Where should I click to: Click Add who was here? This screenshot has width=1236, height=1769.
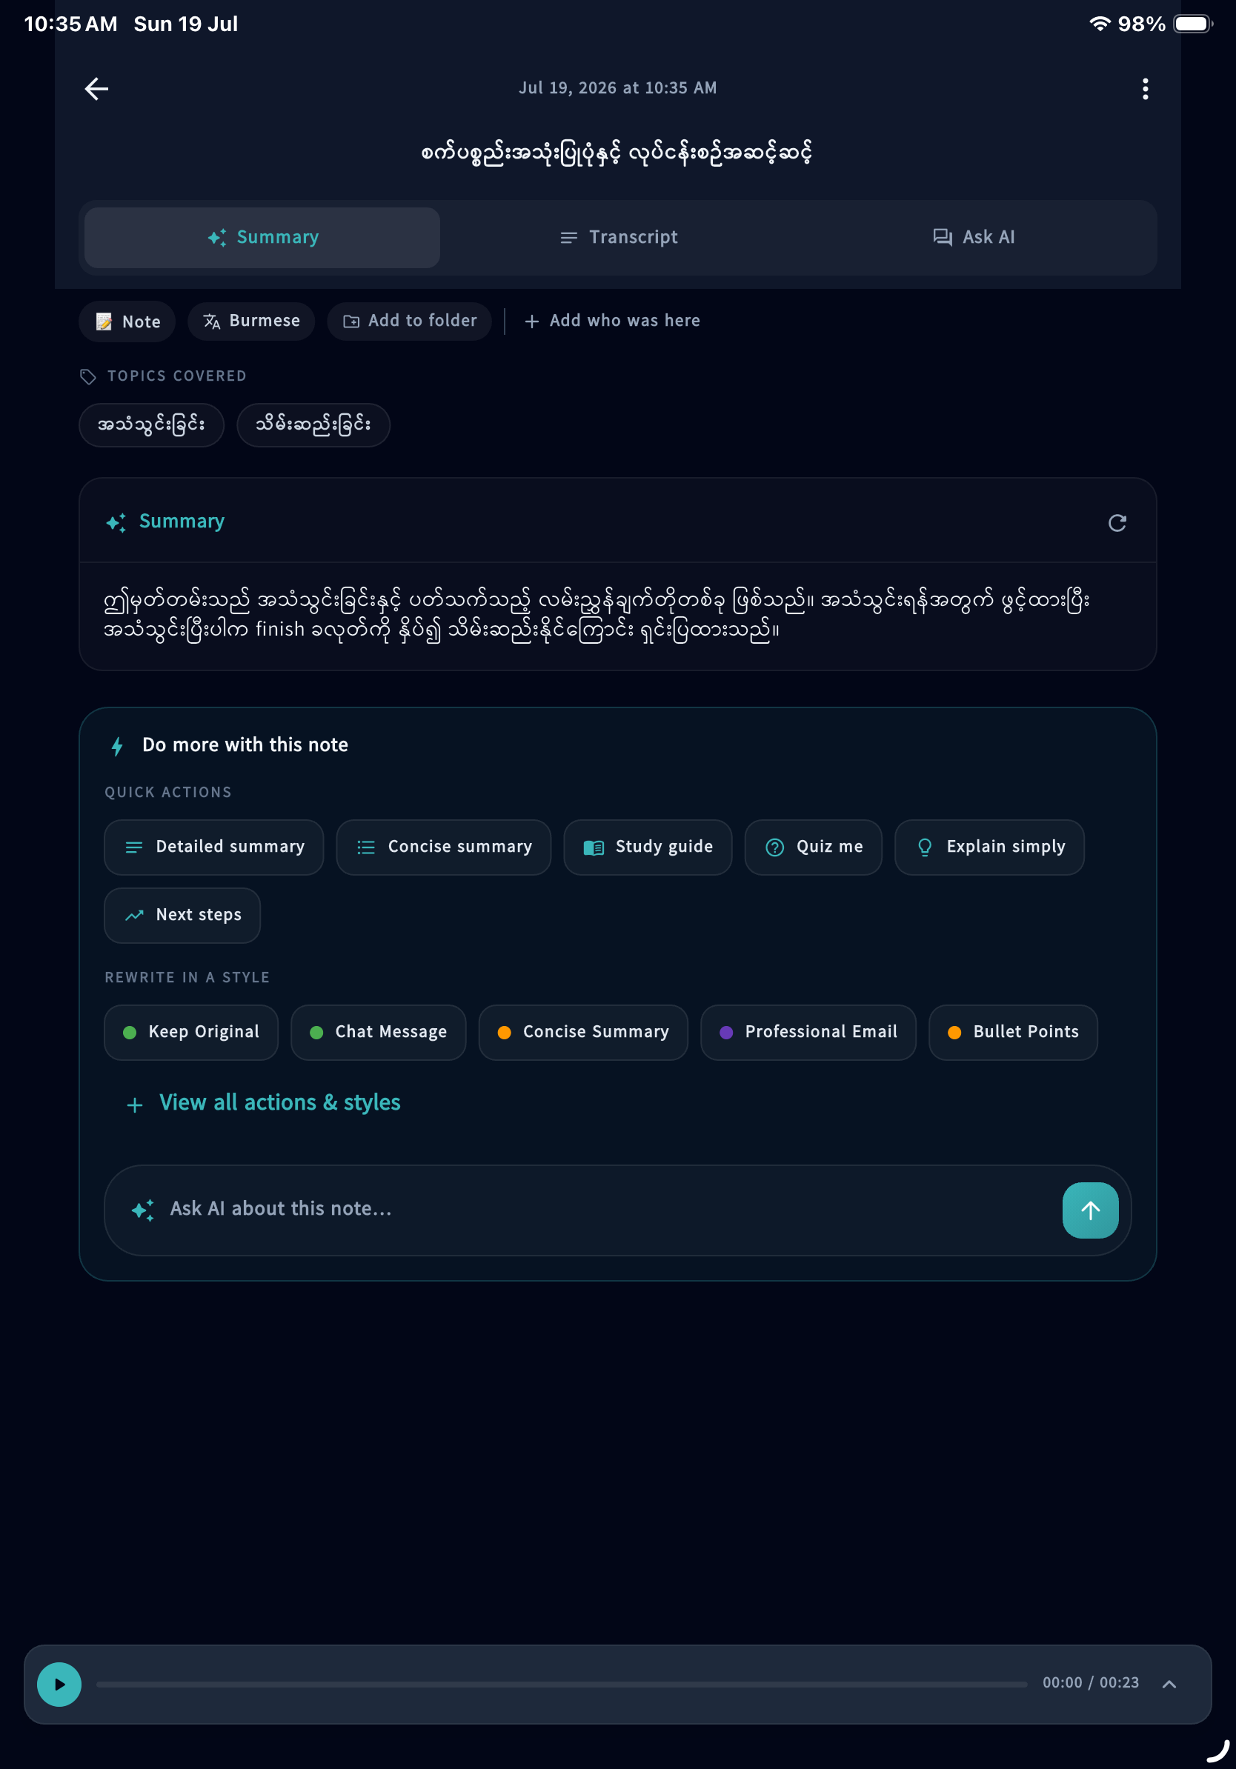click(612, 321)
